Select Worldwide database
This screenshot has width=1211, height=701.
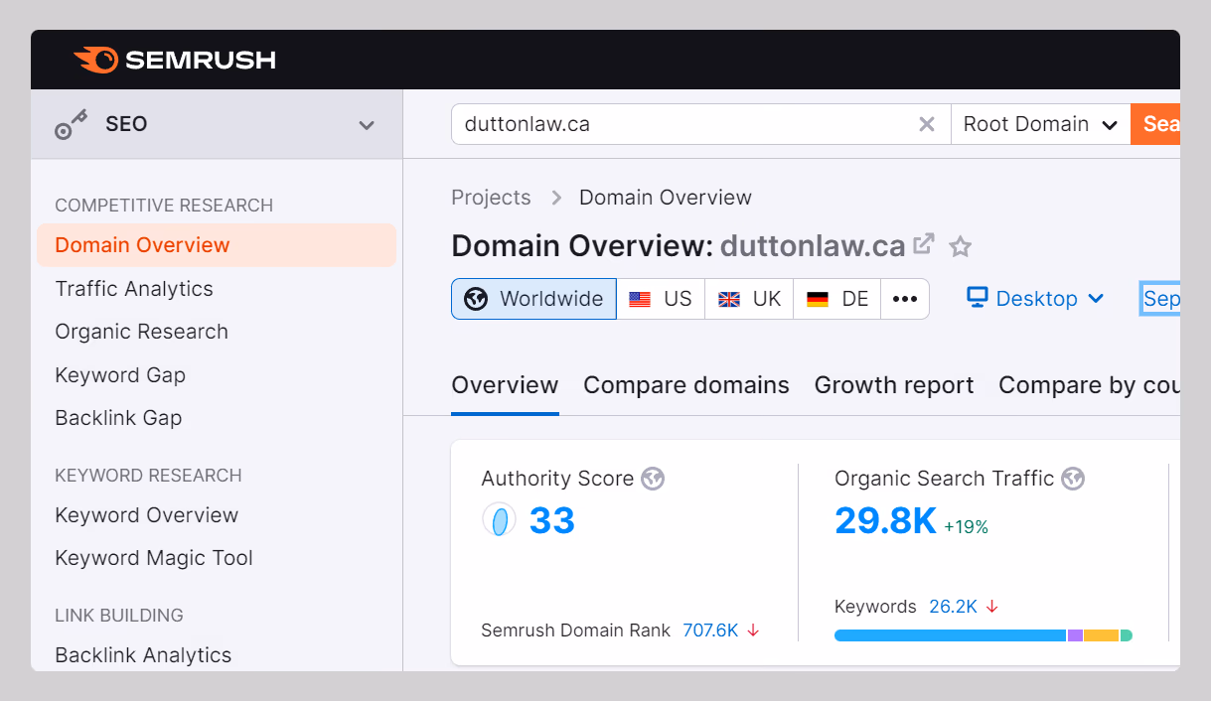(534, 299)
